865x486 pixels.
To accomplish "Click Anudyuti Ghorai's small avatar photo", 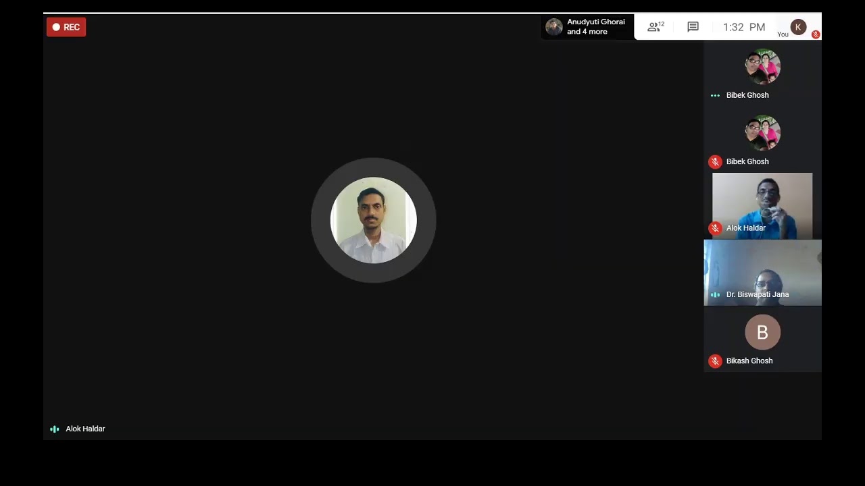I will coord(554,27).
